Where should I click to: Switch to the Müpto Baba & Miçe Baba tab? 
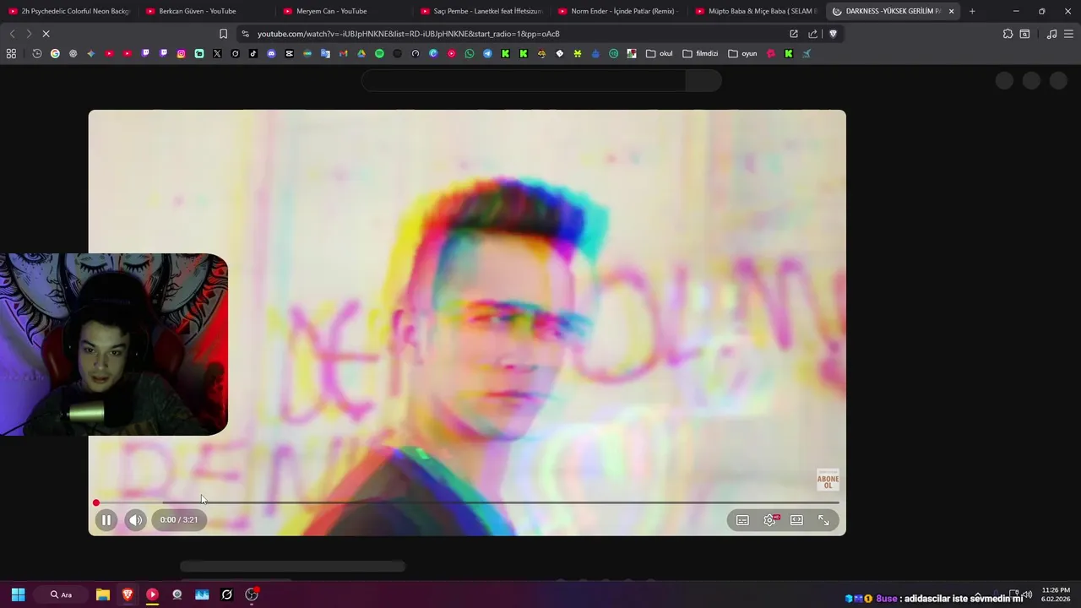(x=757, y=11)
